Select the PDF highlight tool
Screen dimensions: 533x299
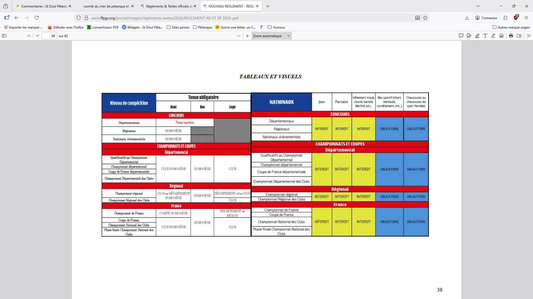(477, 36)
